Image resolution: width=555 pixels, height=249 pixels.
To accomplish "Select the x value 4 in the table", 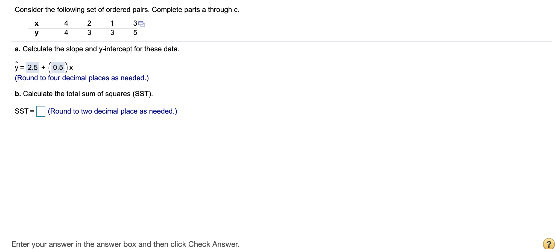I will [66, 23].
